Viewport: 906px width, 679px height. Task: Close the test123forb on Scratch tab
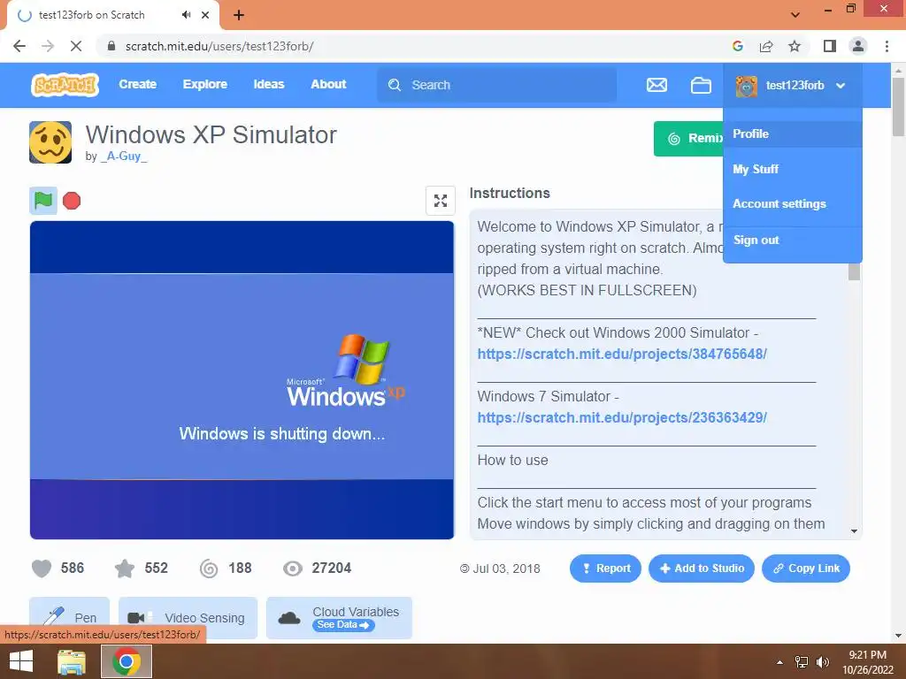[205, 15]
